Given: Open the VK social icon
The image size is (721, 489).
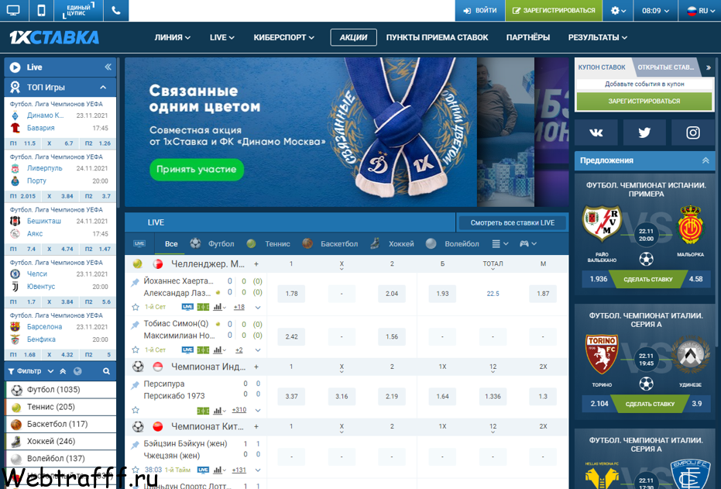Looking at the screenshot, I should [x=596, y=133].
